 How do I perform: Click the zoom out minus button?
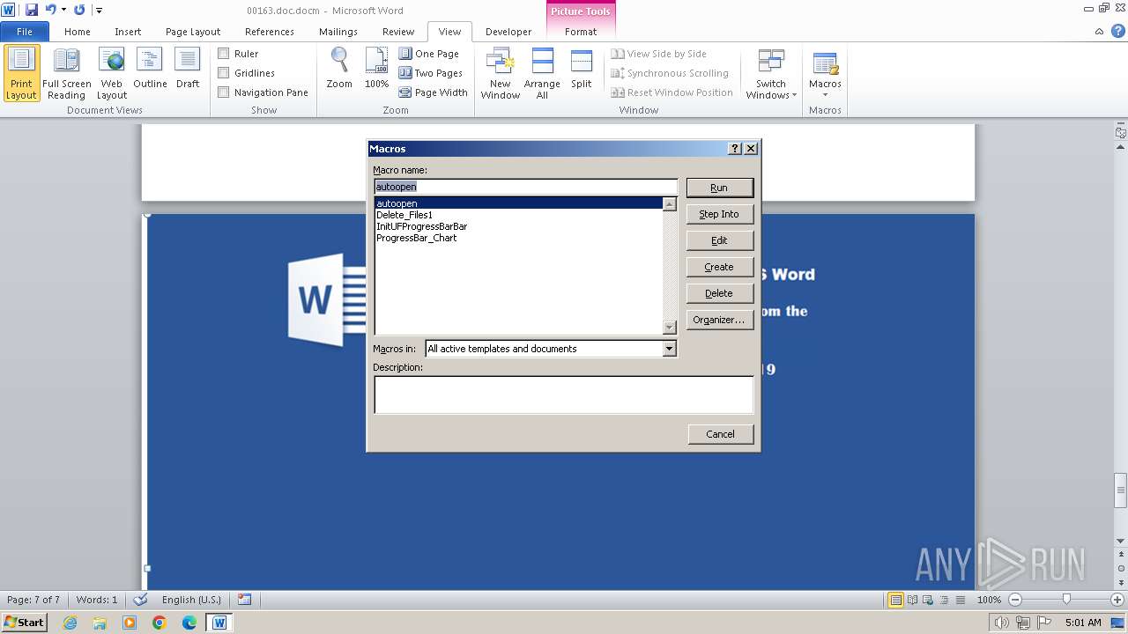(1014, 600)
